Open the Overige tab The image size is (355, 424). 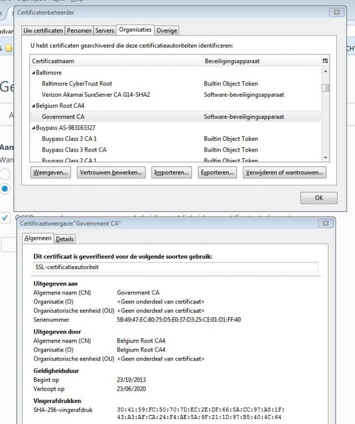(167, 31)
